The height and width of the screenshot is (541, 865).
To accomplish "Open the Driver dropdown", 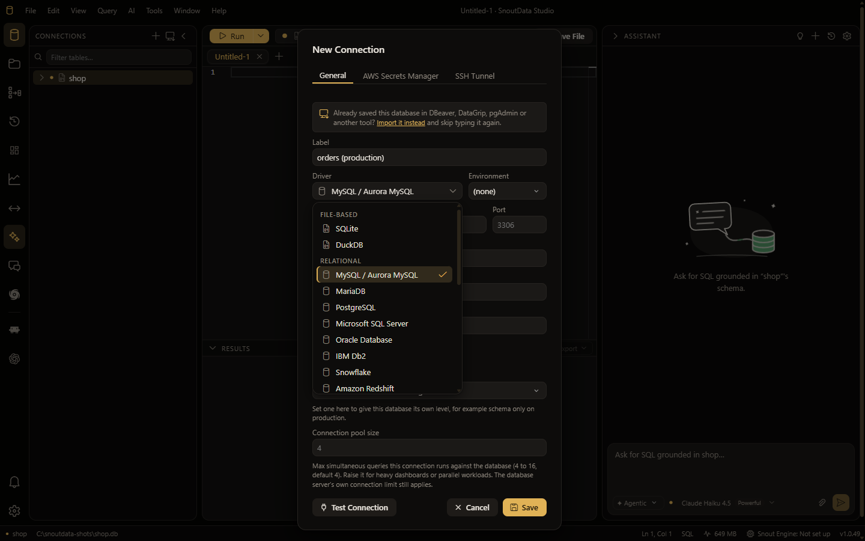I will (x=387, y=191).
